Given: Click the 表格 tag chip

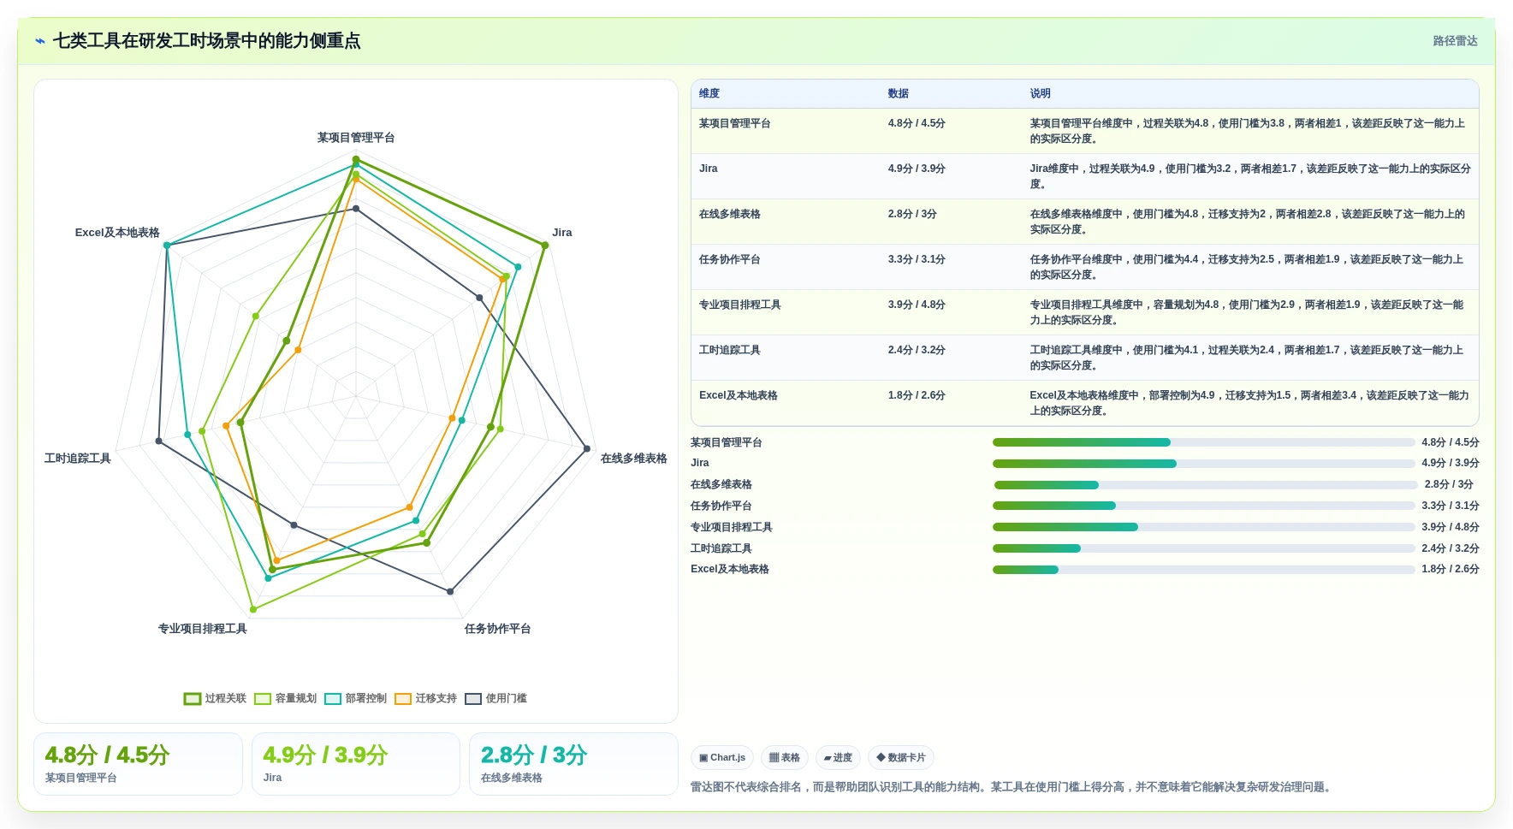Looking at the screenshot, I should coord(785,757).
